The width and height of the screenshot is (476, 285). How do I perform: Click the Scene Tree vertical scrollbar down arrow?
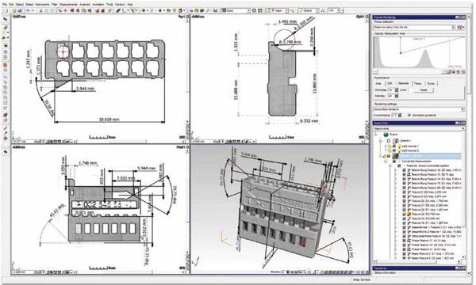pyautogui.click(x=463, y=256)
